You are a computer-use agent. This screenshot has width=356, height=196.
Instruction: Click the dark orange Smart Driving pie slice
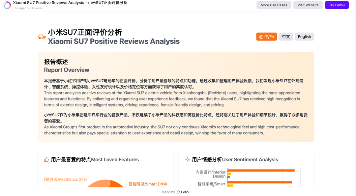116,184
